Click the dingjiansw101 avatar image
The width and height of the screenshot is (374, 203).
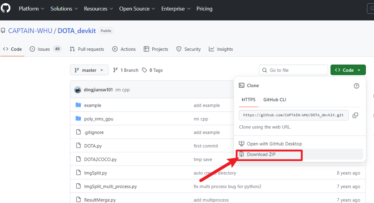(78, 90)
